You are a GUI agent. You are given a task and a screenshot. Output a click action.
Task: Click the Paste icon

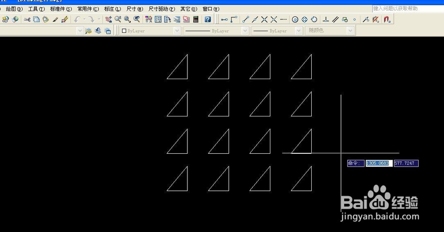pos(46,19)
